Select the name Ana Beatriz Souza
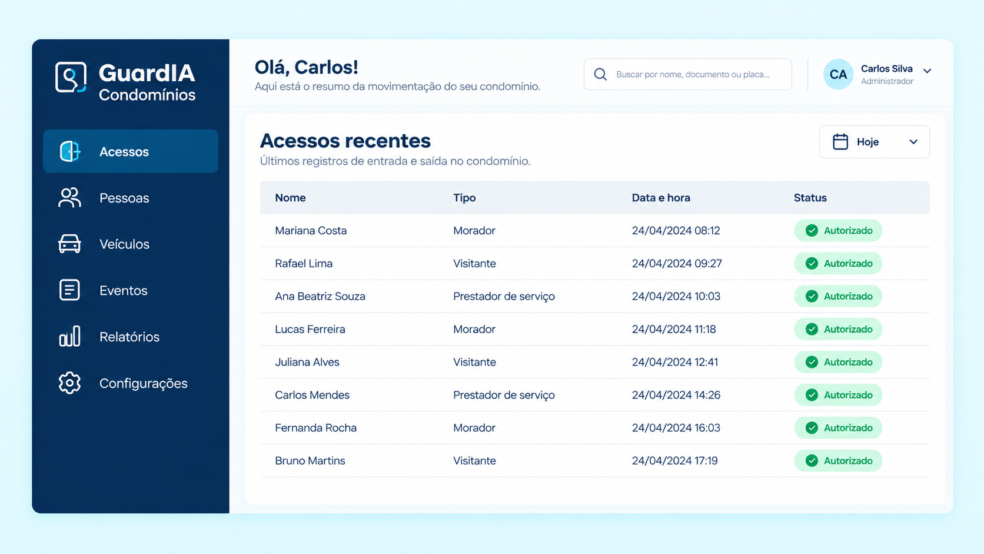This screenshot has height=554, width=984. click(320, 296)
